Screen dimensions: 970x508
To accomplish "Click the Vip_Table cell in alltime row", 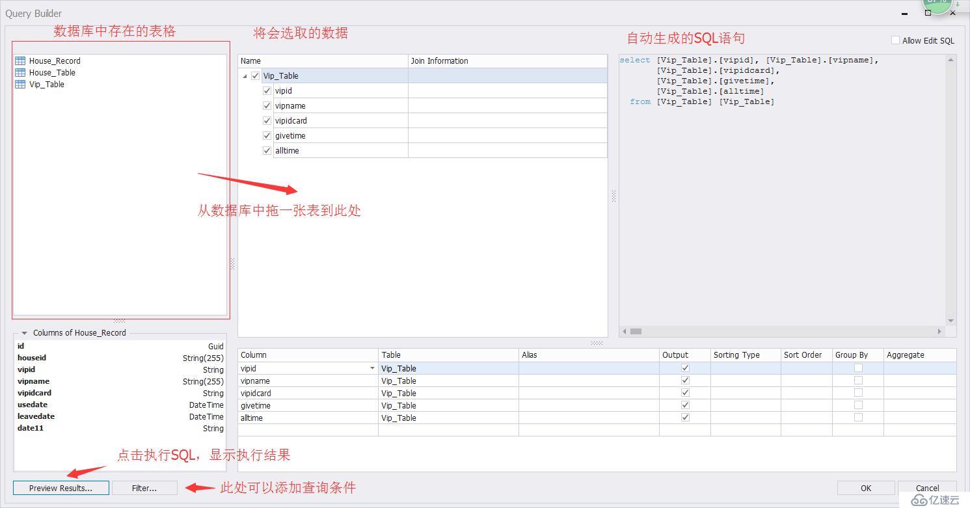I will pyautogui.click(x=449, y=418).
